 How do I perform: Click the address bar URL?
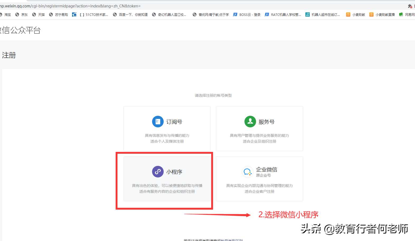click(x=70, y=6)
